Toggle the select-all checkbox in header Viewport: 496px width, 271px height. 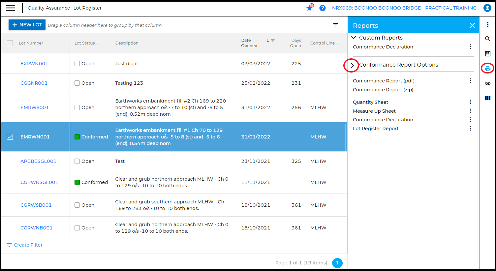10,43
